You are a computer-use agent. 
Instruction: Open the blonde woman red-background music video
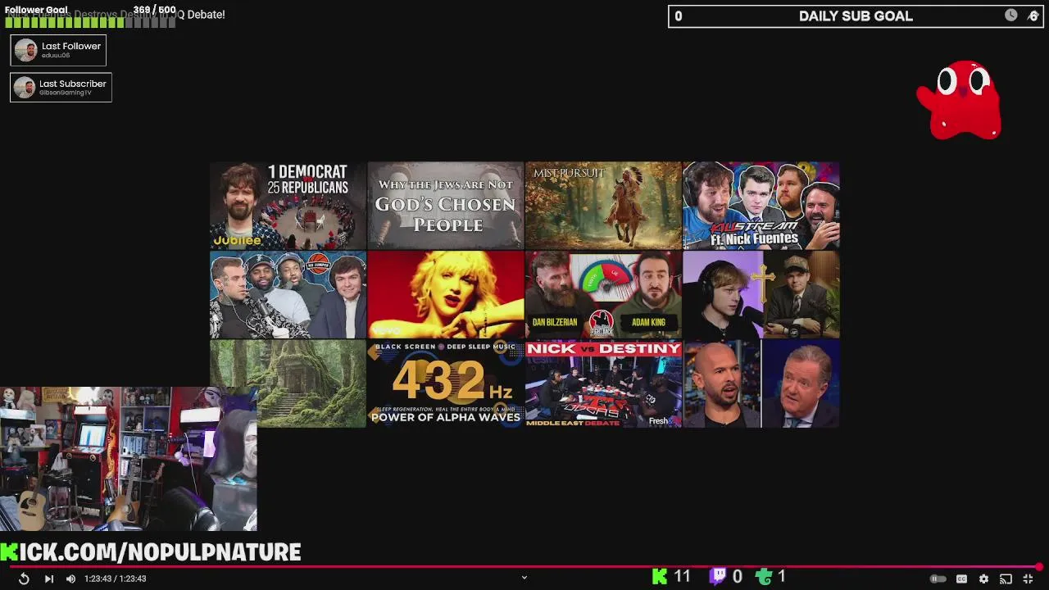pyautogui.click(x=445, y=294)
